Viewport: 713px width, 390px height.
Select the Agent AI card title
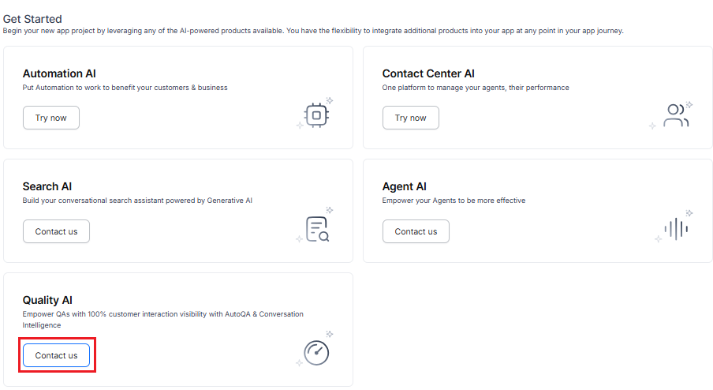[x=405, y=186]
